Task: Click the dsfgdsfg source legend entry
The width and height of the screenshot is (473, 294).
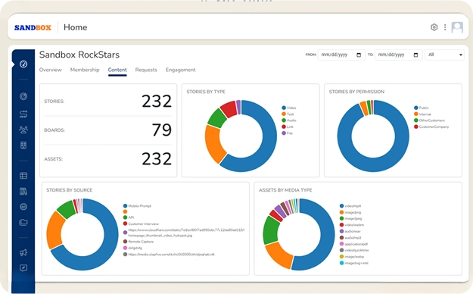Action: click(x=132, y=248)
